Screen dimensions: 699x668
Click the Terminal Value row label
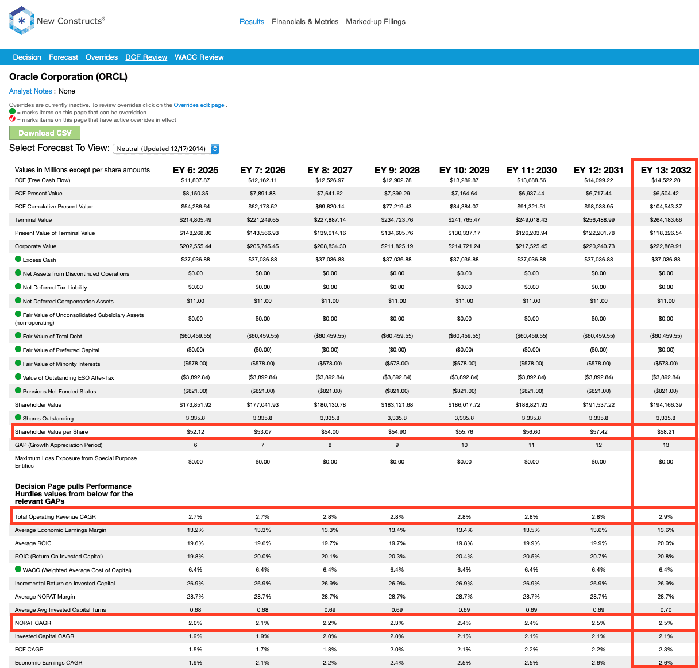(x=33, y=219)
